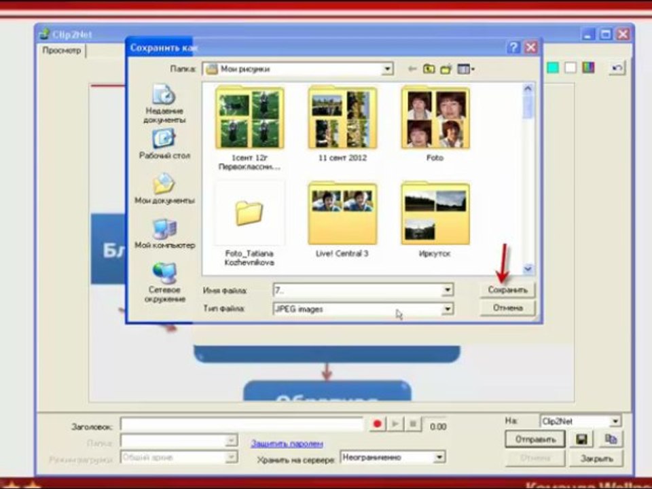Click the stop button beside play

coord(413,424)
